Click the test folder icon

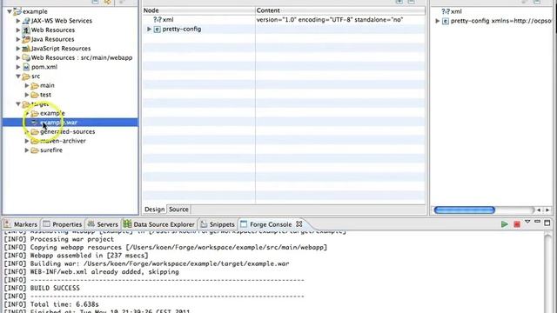(x=35, y=95)
